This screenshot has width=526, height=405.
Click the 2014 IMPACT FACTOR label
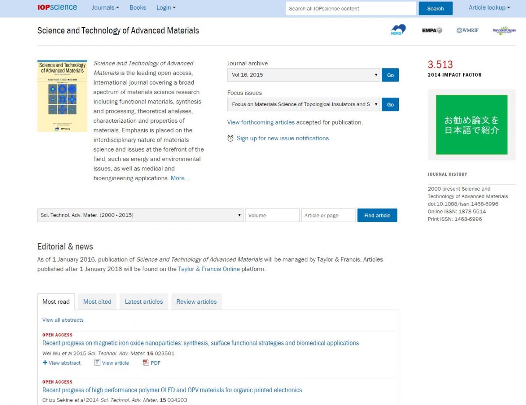click(x=455, y=75)
